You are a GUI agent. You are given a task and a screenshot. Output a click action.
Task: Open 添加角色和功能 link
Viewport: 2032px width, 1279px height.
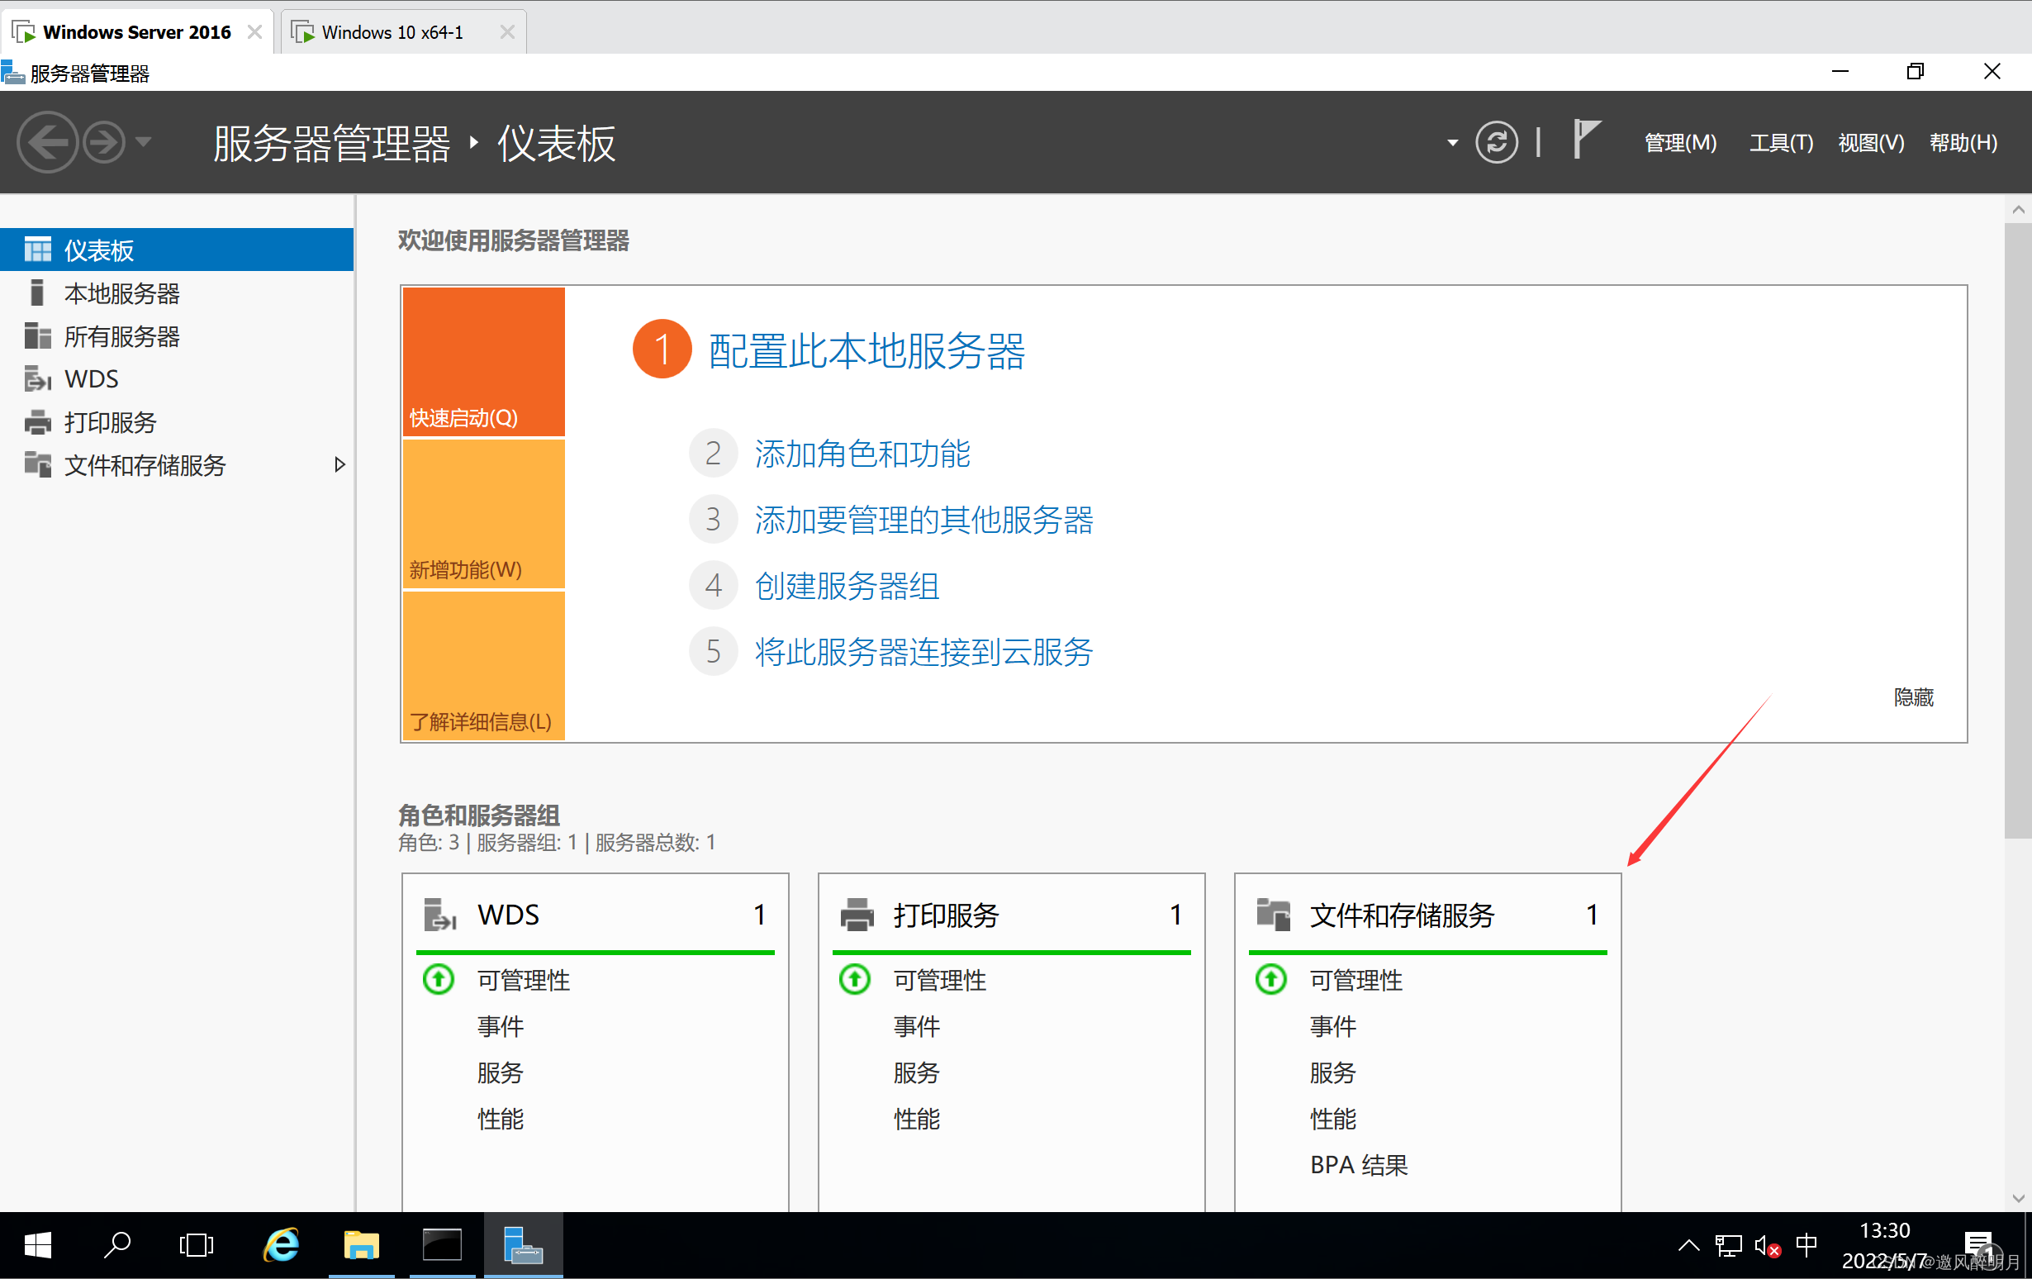pyautogui.click(x=862, y=454)
